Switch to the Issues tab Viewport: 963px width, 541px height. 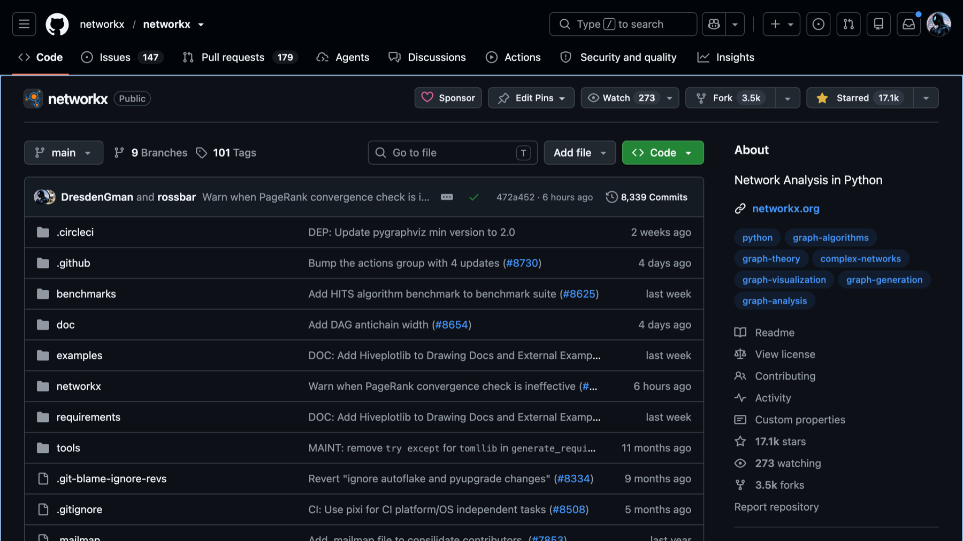(123, 57)
